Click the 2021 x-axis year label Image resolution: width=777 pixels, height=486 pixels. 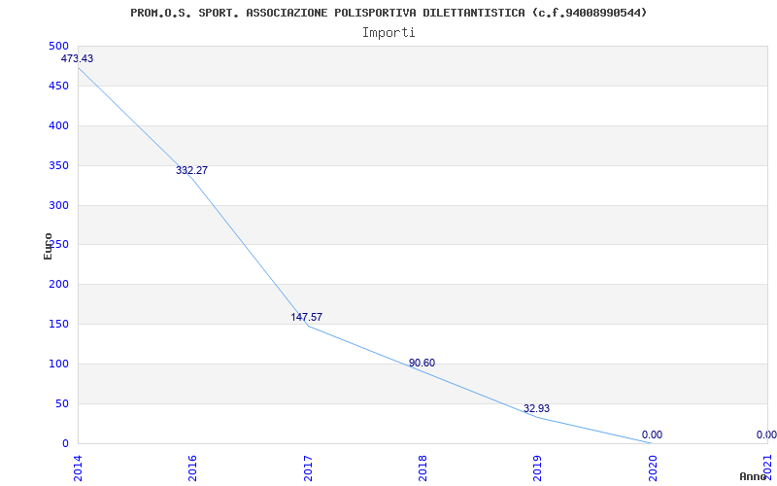click(767, 469)
